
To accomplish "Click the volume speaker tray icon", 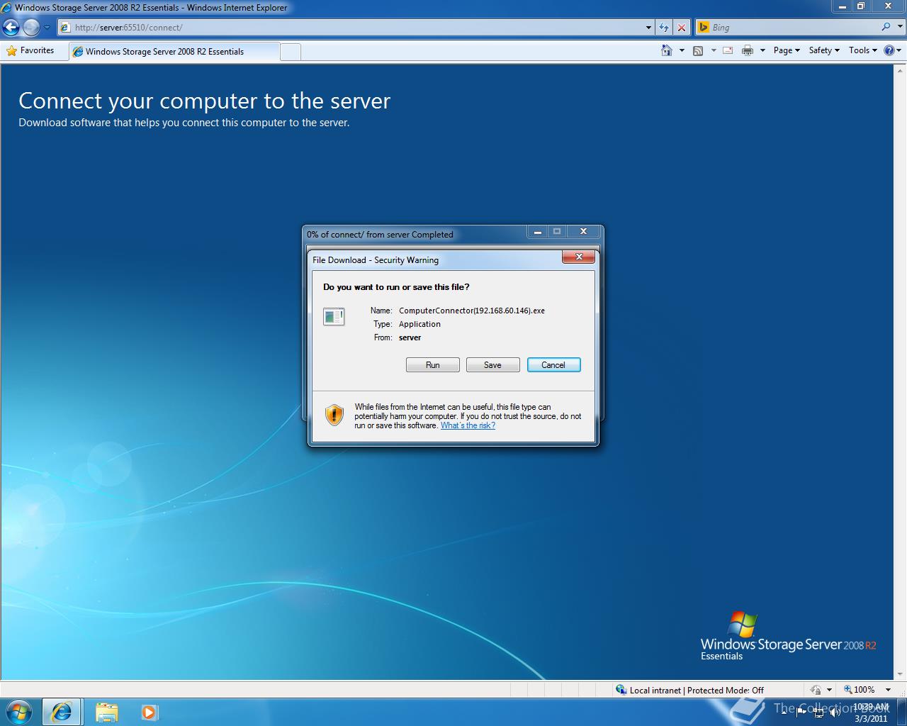I will (835, 713).
